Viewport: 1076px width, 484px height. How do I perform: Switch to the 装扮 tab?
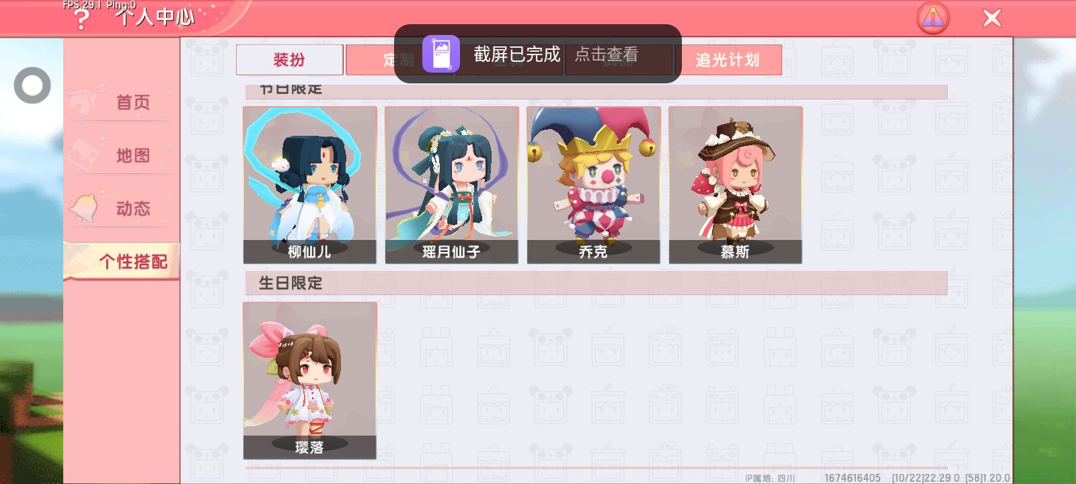[x=289, y=60]
